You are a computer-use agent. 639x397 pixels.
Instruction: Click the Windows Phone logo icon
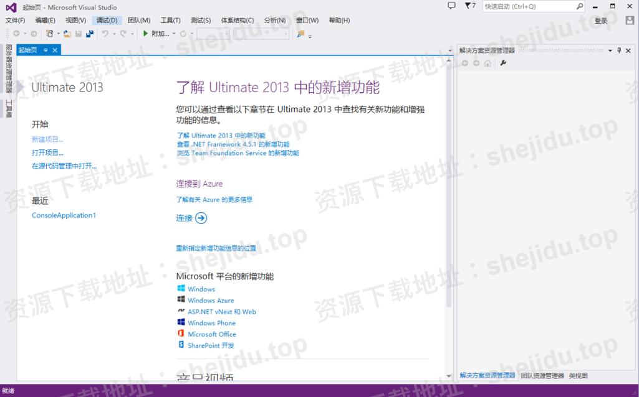(181, 322)
